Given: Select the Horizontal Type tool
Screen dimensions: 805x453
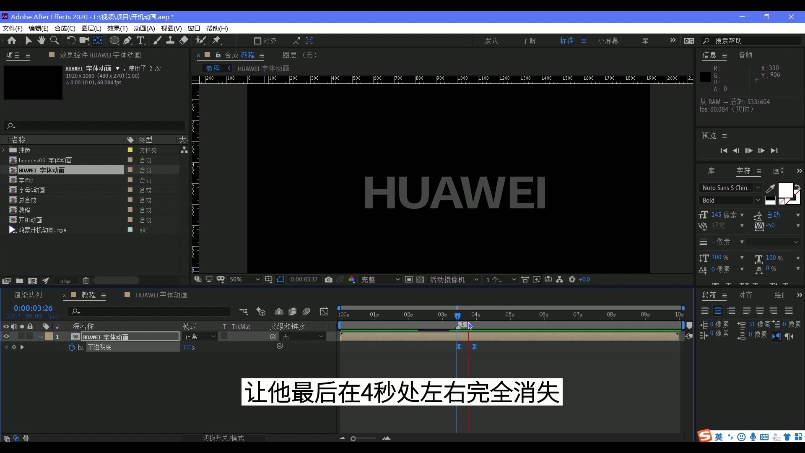Looking at the screenshot, I should tap(140, 40).
